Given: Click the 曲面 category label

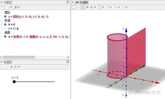Looking at the screenshot, I should tap(7, 33).
